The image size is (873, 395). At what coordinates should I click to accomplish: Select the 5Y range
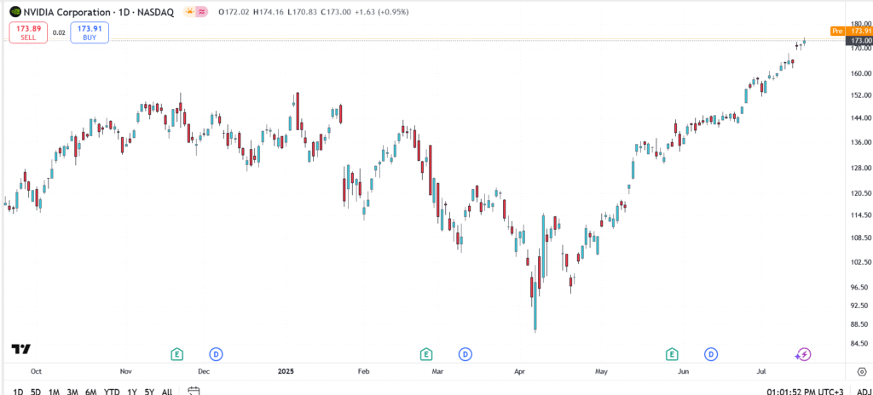coord(149,392)
